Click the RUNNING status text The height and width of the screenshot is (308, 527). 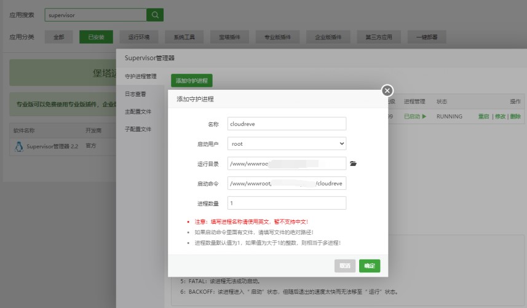point(450,116)
